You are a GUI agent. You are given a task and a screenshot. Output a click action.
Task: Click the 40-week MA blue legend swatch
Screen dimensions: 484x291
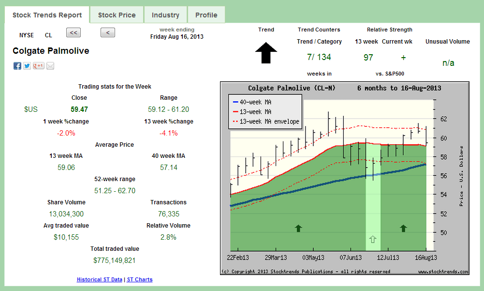(235, 102)
